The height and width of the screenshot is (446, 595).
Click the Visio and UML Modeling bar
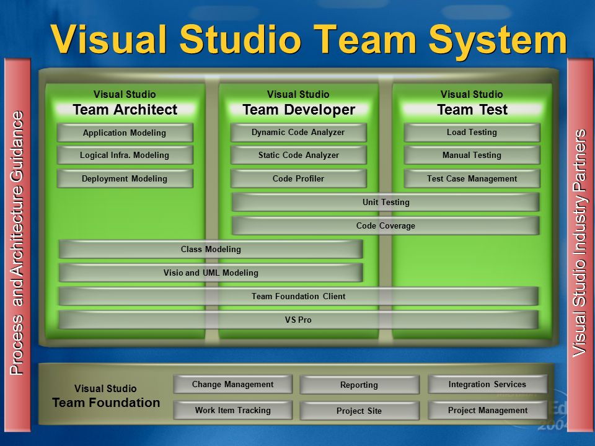point(211,273)
